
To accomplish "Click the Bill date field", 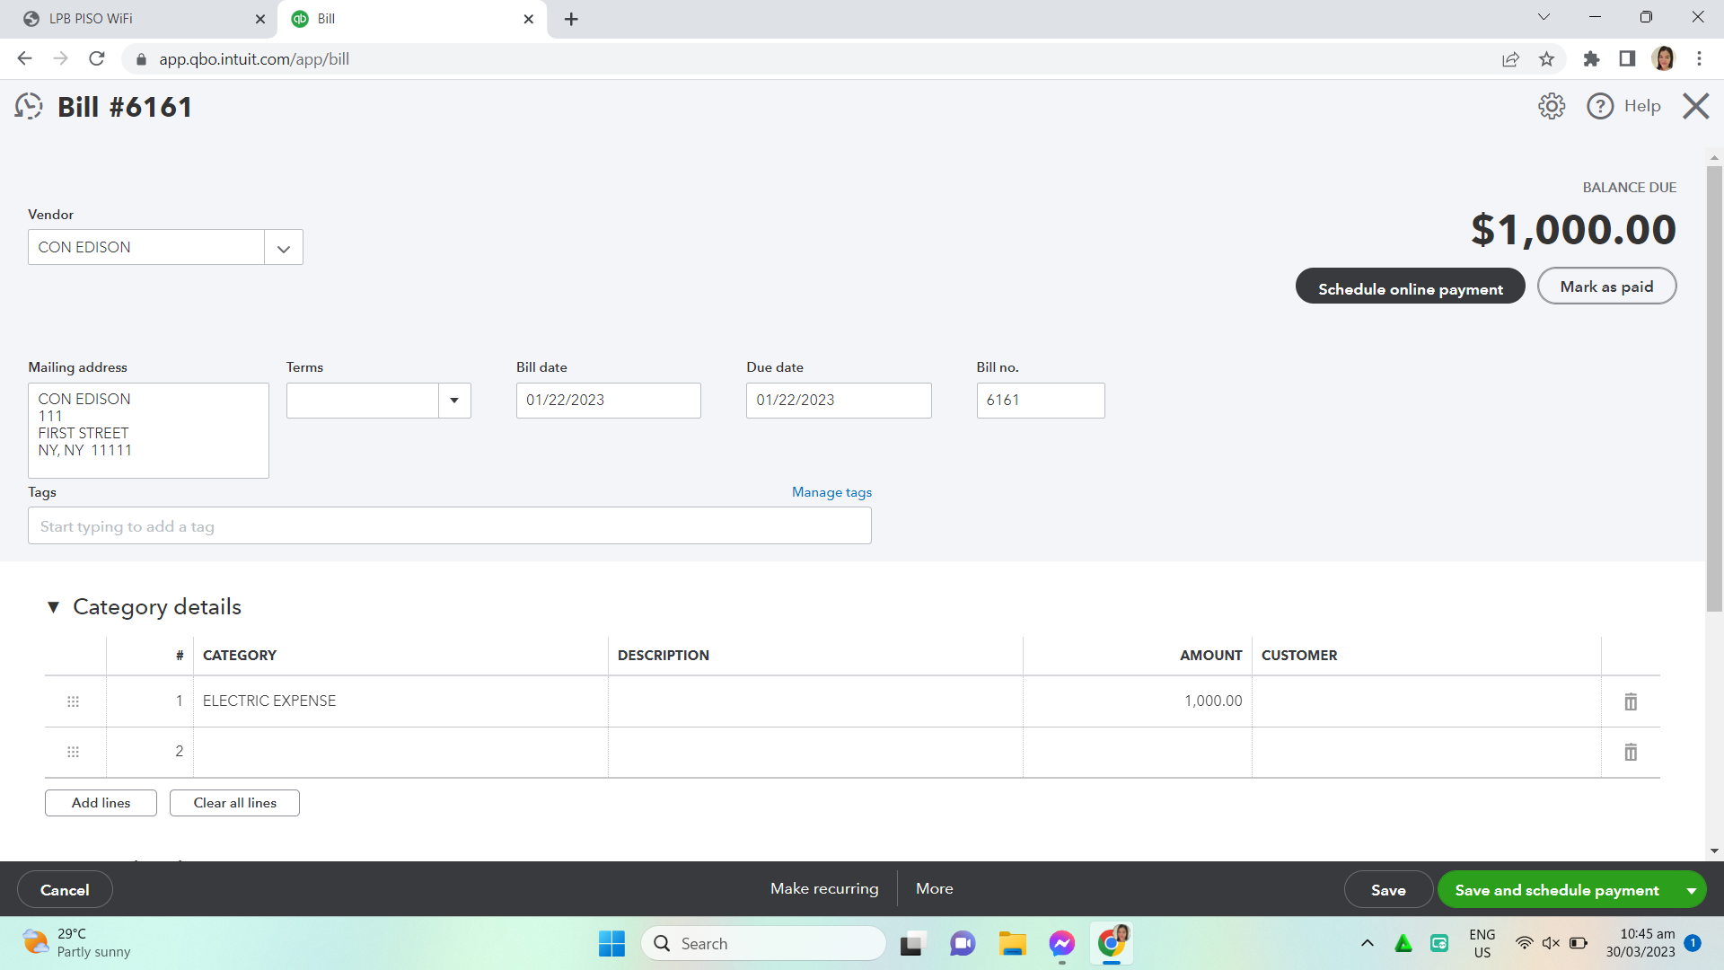I will tap(608, 401).
